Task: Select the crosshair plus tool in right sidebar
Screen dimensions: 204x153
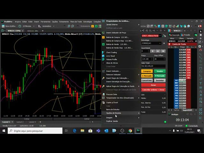Action: click(200, 39)
